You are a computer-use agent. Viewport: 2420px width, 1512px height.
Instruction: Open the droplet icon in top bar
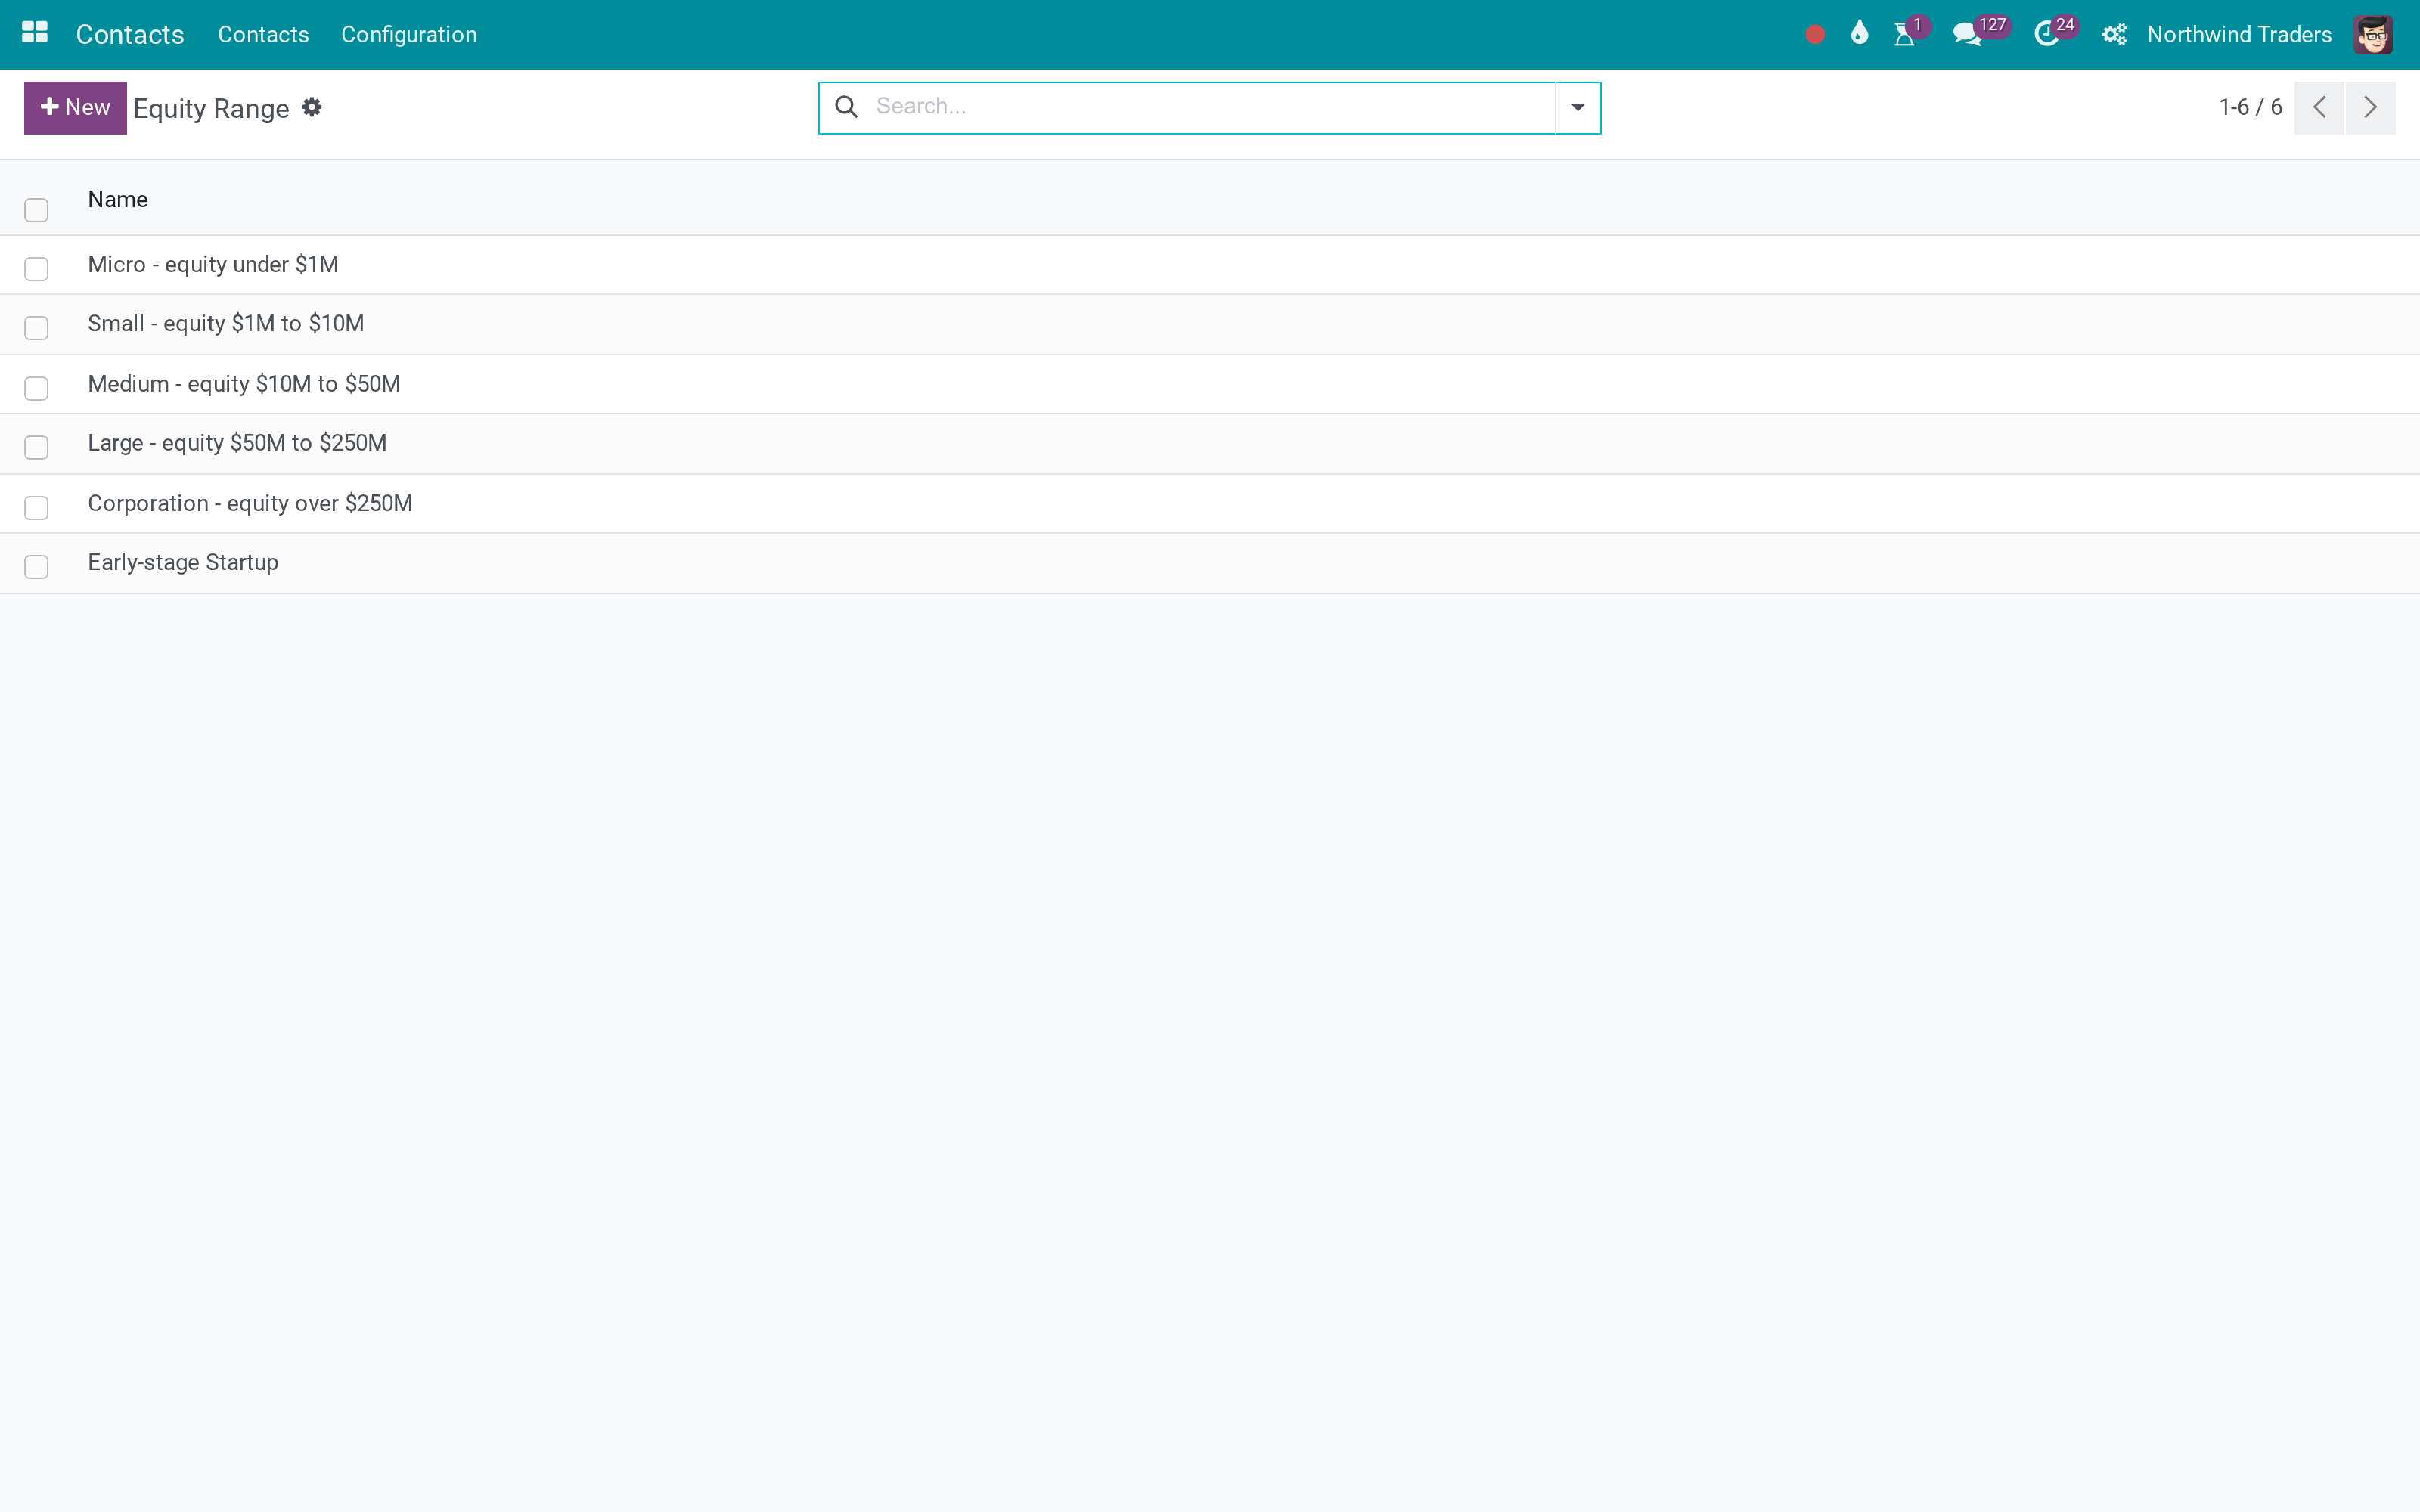click(x=1859, y=33)
